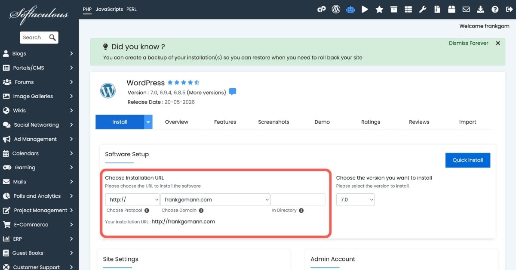516x270 pixels.
Task: Close the Did you know notice with X
Action: pos(498,43)
